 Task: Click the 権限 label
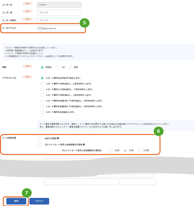coord(4,67)
